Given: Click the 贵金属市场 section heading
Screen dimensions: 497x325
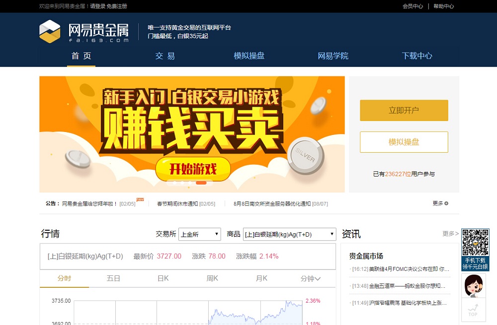Looking at the screenshot, I should 366,256.
